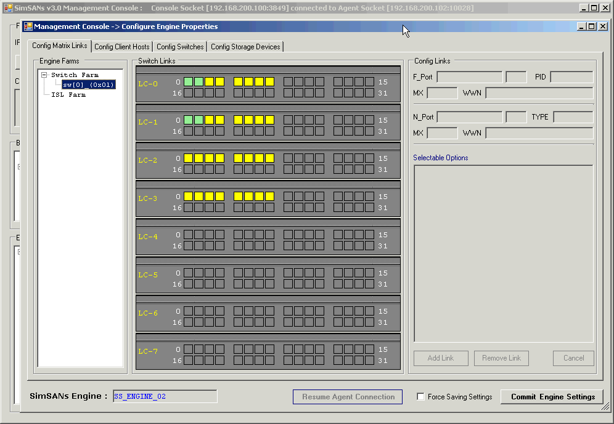
Task: Select port 31 on LC-6
Action: point(370,322)
